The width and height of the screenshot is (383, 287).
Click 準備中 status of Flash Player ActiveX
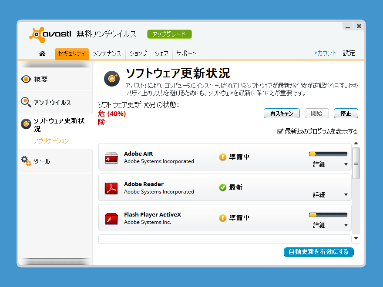[x=239, y=218]
